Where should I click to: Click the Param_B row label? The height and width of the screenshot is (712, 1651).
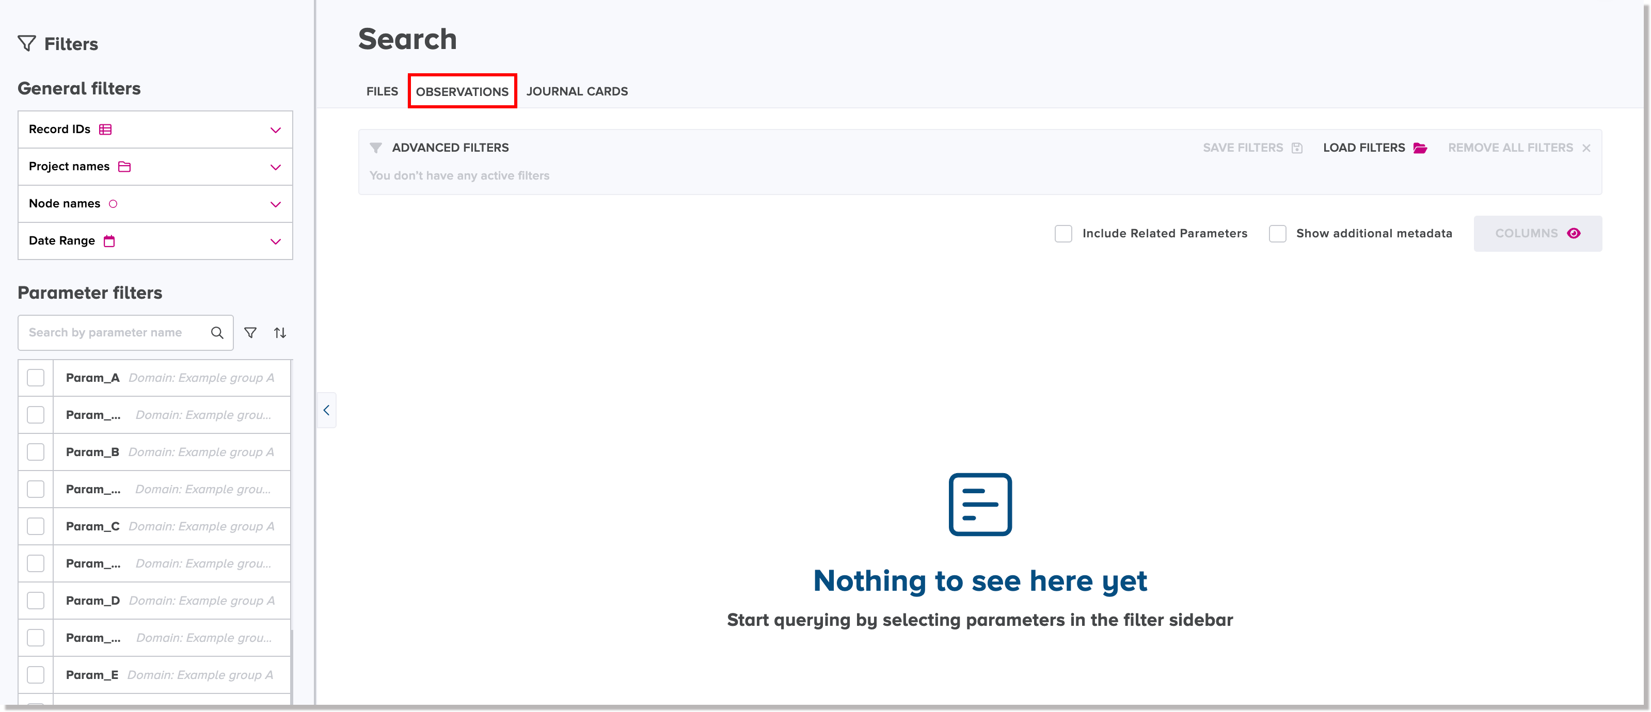coord(92,452)
